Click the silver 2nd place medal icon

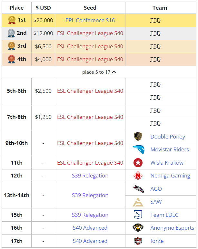click(12, 34)
